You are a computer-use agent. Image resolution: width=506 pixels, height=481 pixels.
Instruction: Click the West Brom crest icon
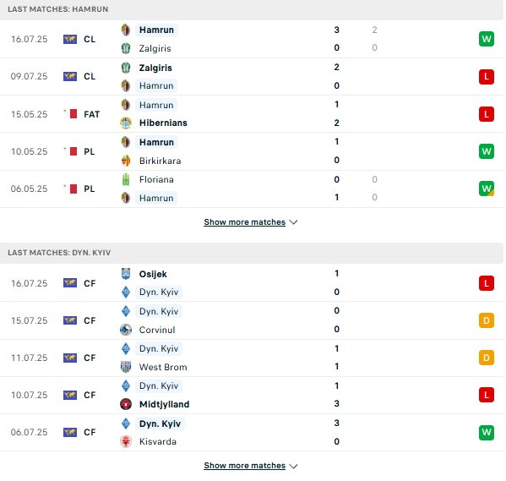(126, 367)
